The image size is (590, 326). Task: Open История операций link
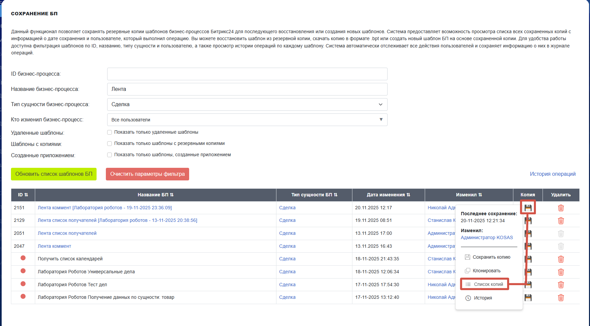[553, 174]
